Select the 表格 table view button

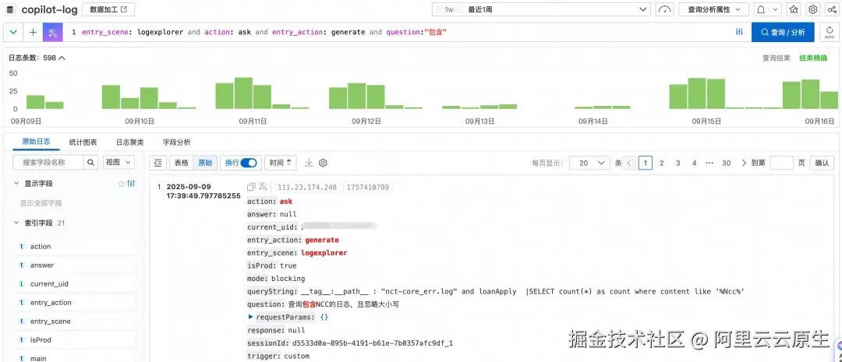(181, 163)
